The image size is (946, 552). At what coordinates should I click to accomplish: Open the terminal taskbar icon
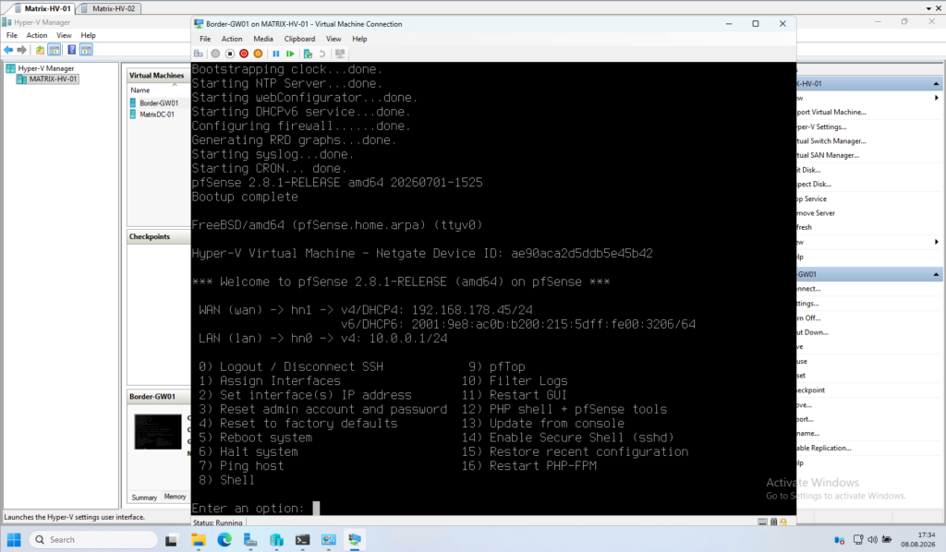302,540
